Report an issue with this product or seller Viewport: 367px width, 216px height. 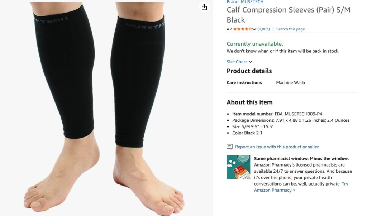[277, 147]
